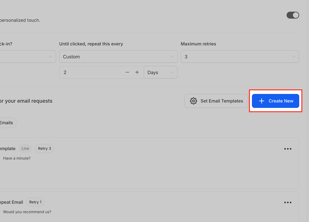
Task: Open the three-dots menu on the Retry 3 card
Action: [x=288, y=149]
